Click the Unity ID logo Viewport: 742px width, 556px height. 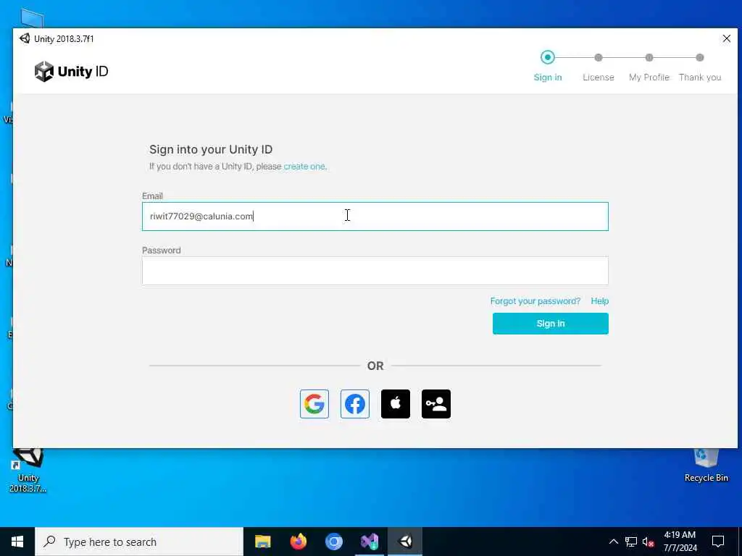(72, 72)
